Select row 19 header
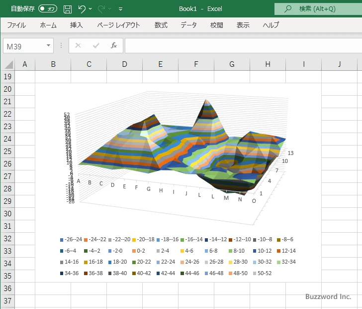Image resolution: width=362 pixels, height=309 pixels. coord(7,77)
